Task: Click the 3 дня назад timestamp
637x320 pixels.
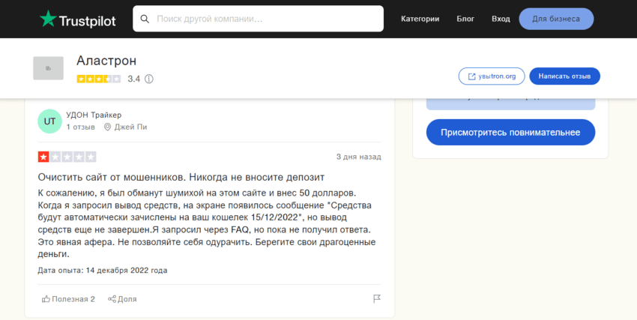Action: [359, 157]
